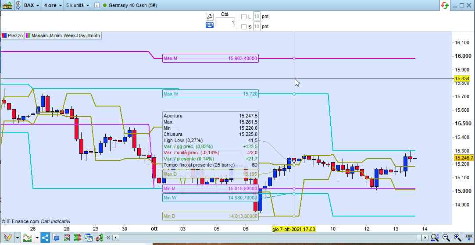The width and height of the screenshot is (475, 245).
Task: Click the High-Low (0,27%) row
Action: pos(211,140)
